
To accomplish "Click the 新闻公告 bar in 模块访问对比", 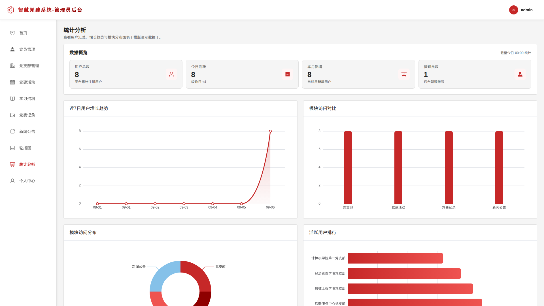I will click(499, 167).
